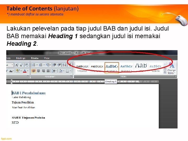
Task: Toggle Center alignment
Action: click(x=38, y=71)
